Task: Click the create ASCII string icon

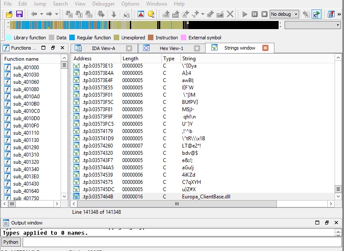Action: point(185,14)
